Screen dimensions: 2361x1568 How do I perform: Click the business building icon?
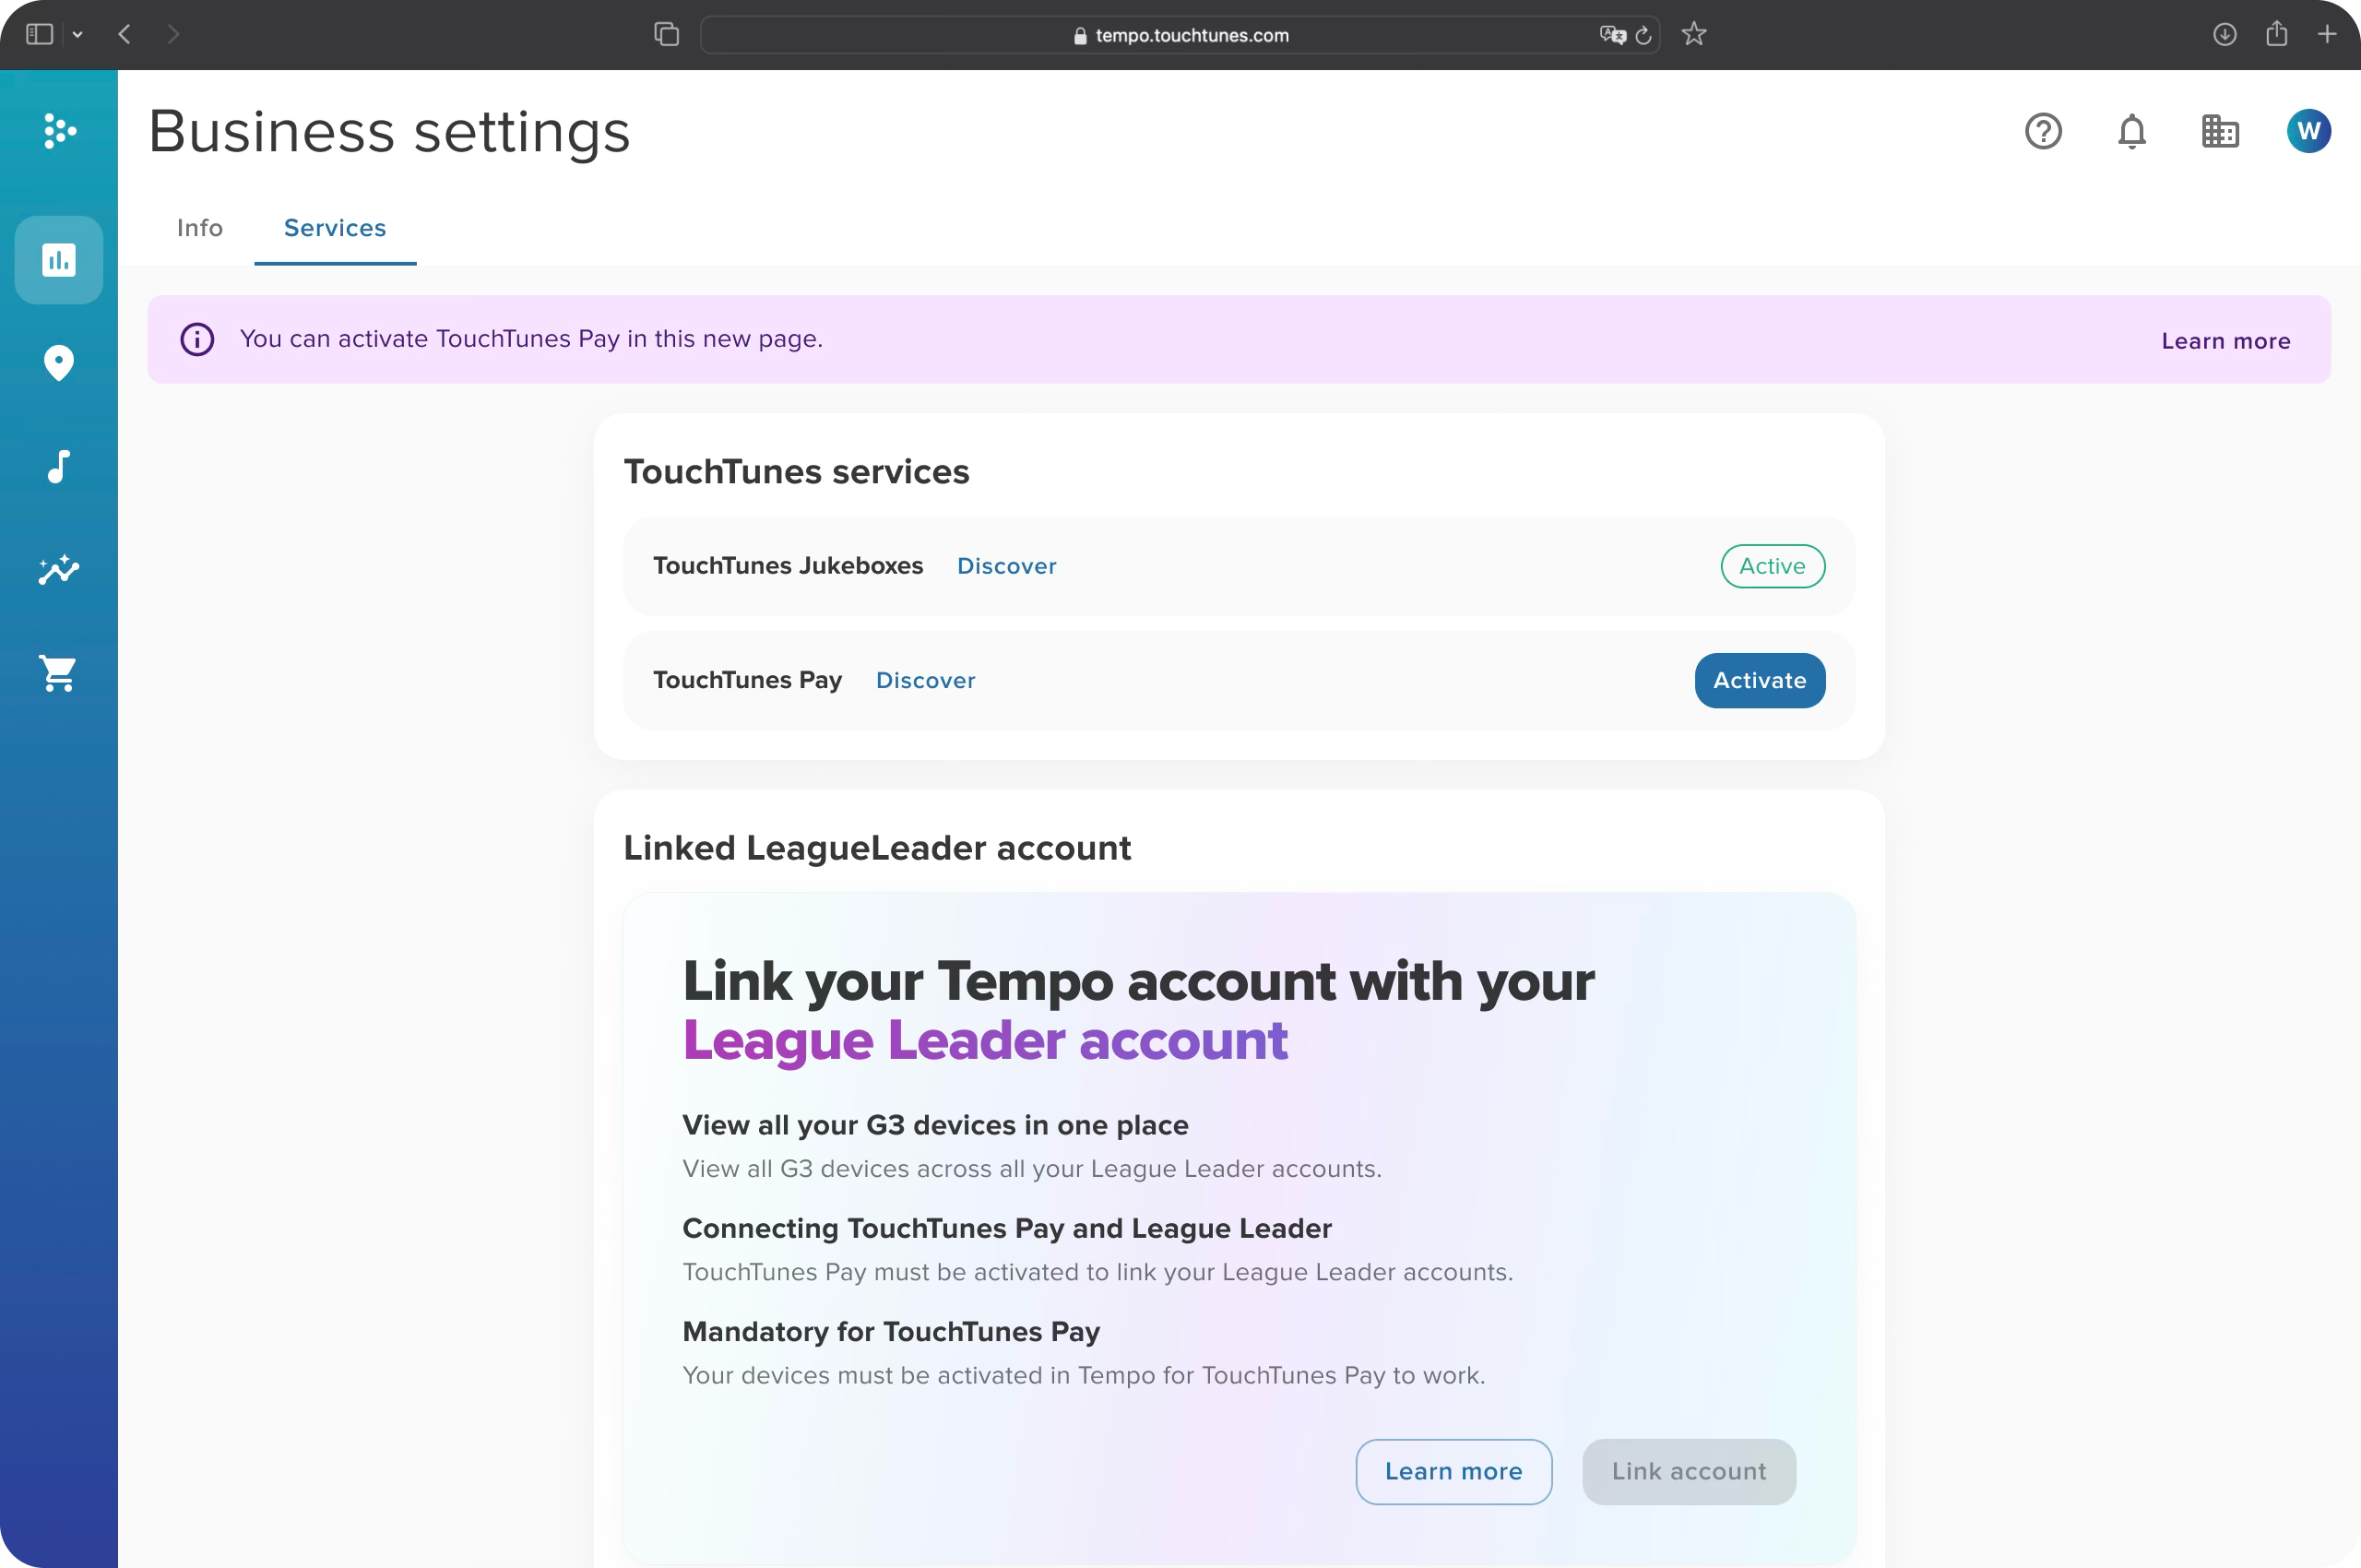tap(2219, 131)
